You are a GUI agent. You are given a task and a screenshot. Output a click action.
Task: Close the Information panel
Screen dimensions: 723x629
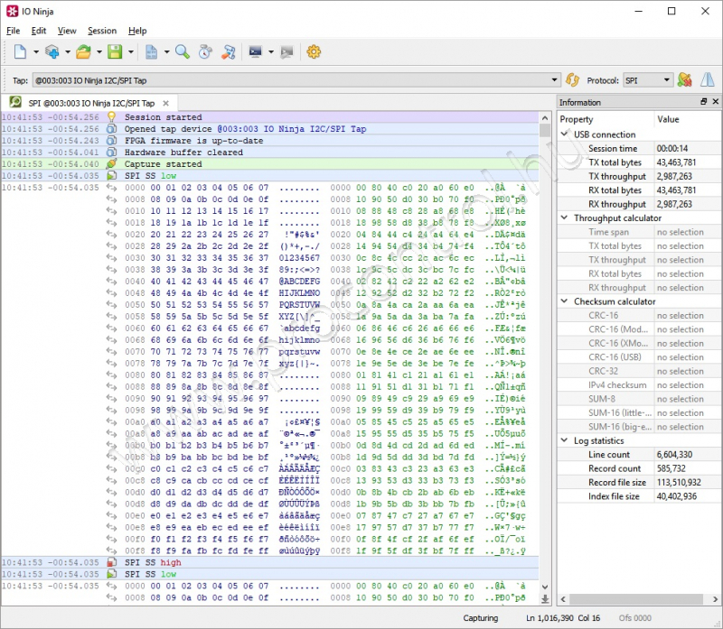coord(714,102)
